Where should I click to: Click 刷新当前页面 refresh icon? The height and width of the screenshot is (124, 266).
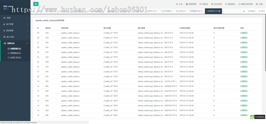click(245, 4)
